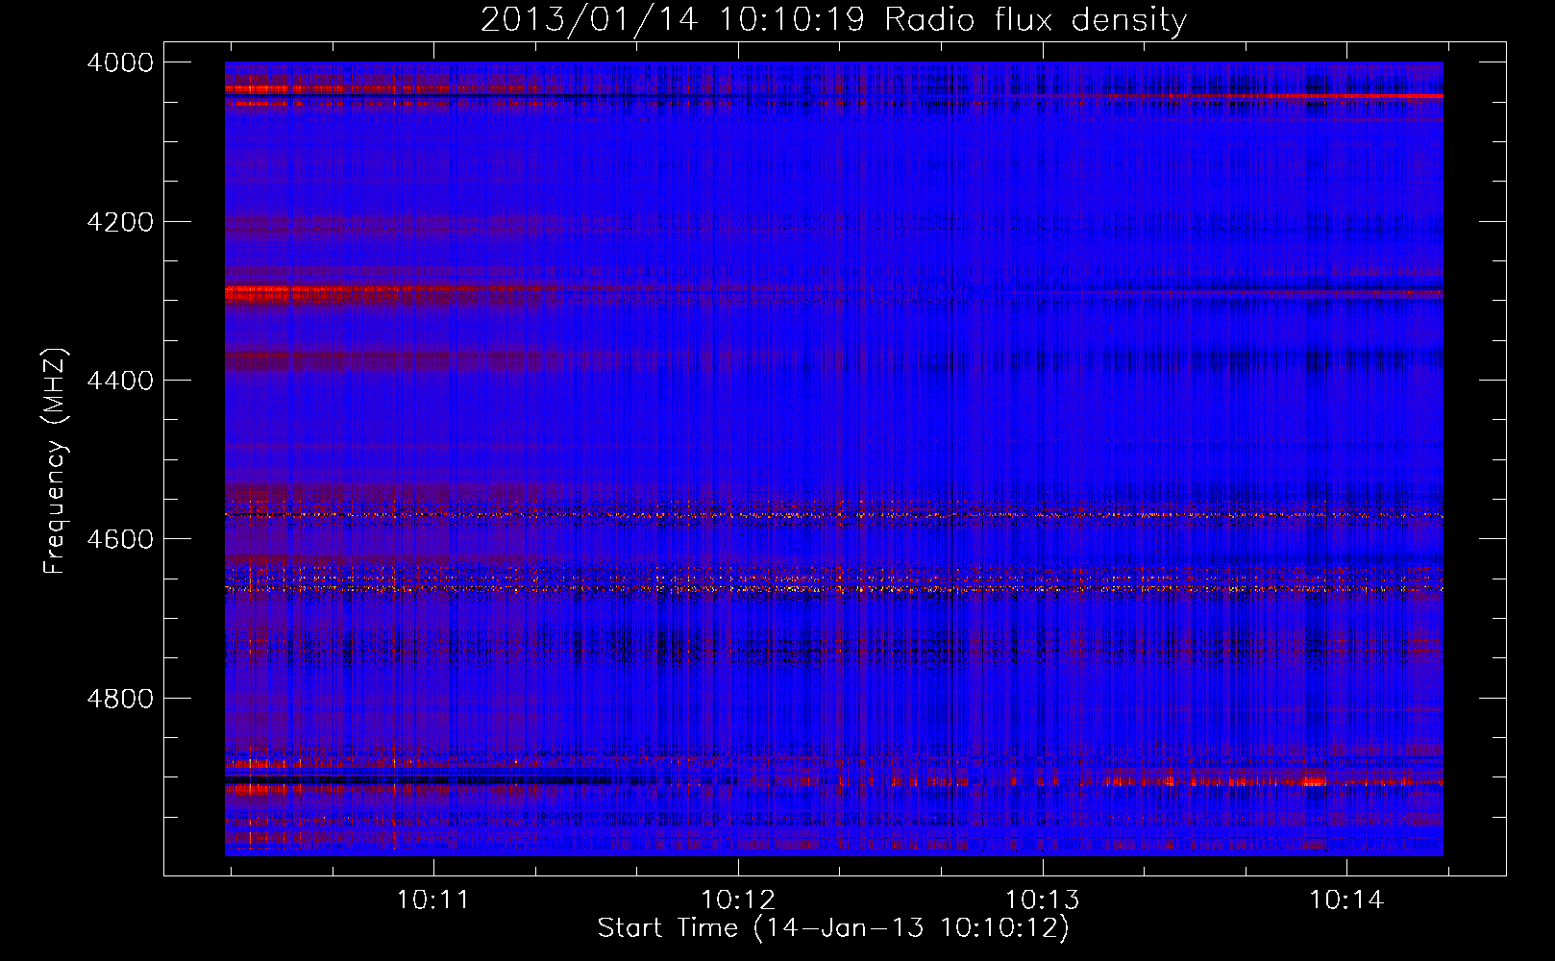Click the 4400 frequency tick label
Image resolution: width=1555 pixels, height=961 pixels.
[120, 381]
